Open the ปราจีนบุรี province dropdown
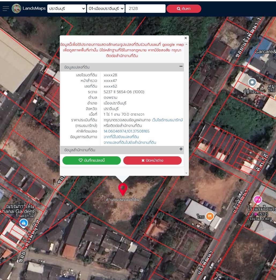276x280 pixels. click(x=67, y=9)
